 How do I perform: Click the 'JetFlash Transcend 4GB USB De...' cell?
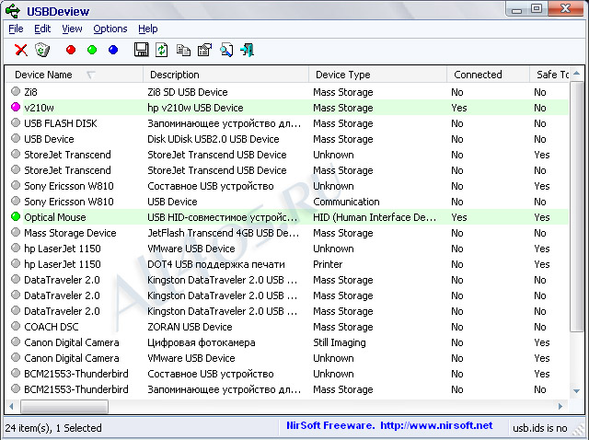point(223,233)
